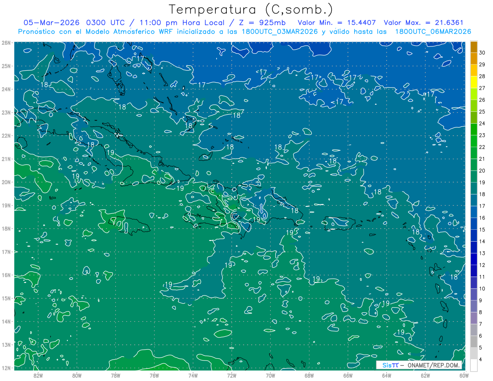
Task: Click colorbar scale label 21
Action: click(x=482, y=159)
